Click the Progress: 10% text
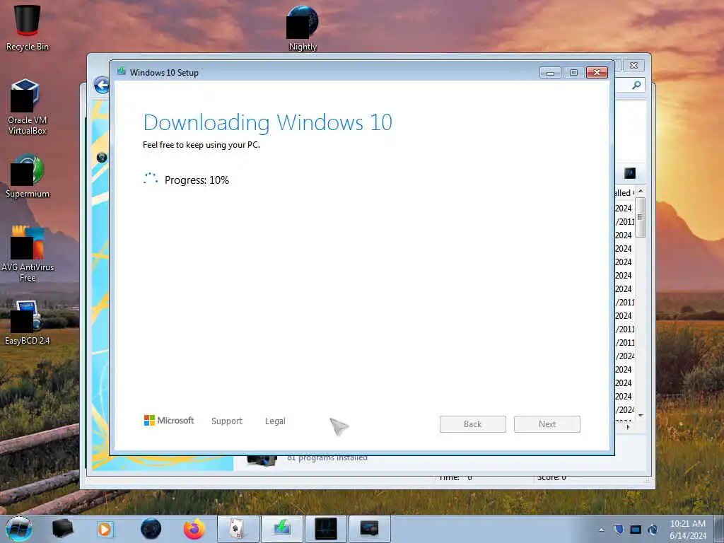 (x=197, y=180)
